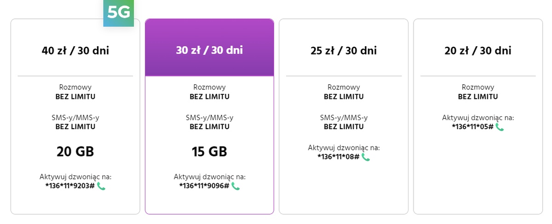
Task: Click Rozmowy label in 20 zł card
Action: (x=478, y=87)
